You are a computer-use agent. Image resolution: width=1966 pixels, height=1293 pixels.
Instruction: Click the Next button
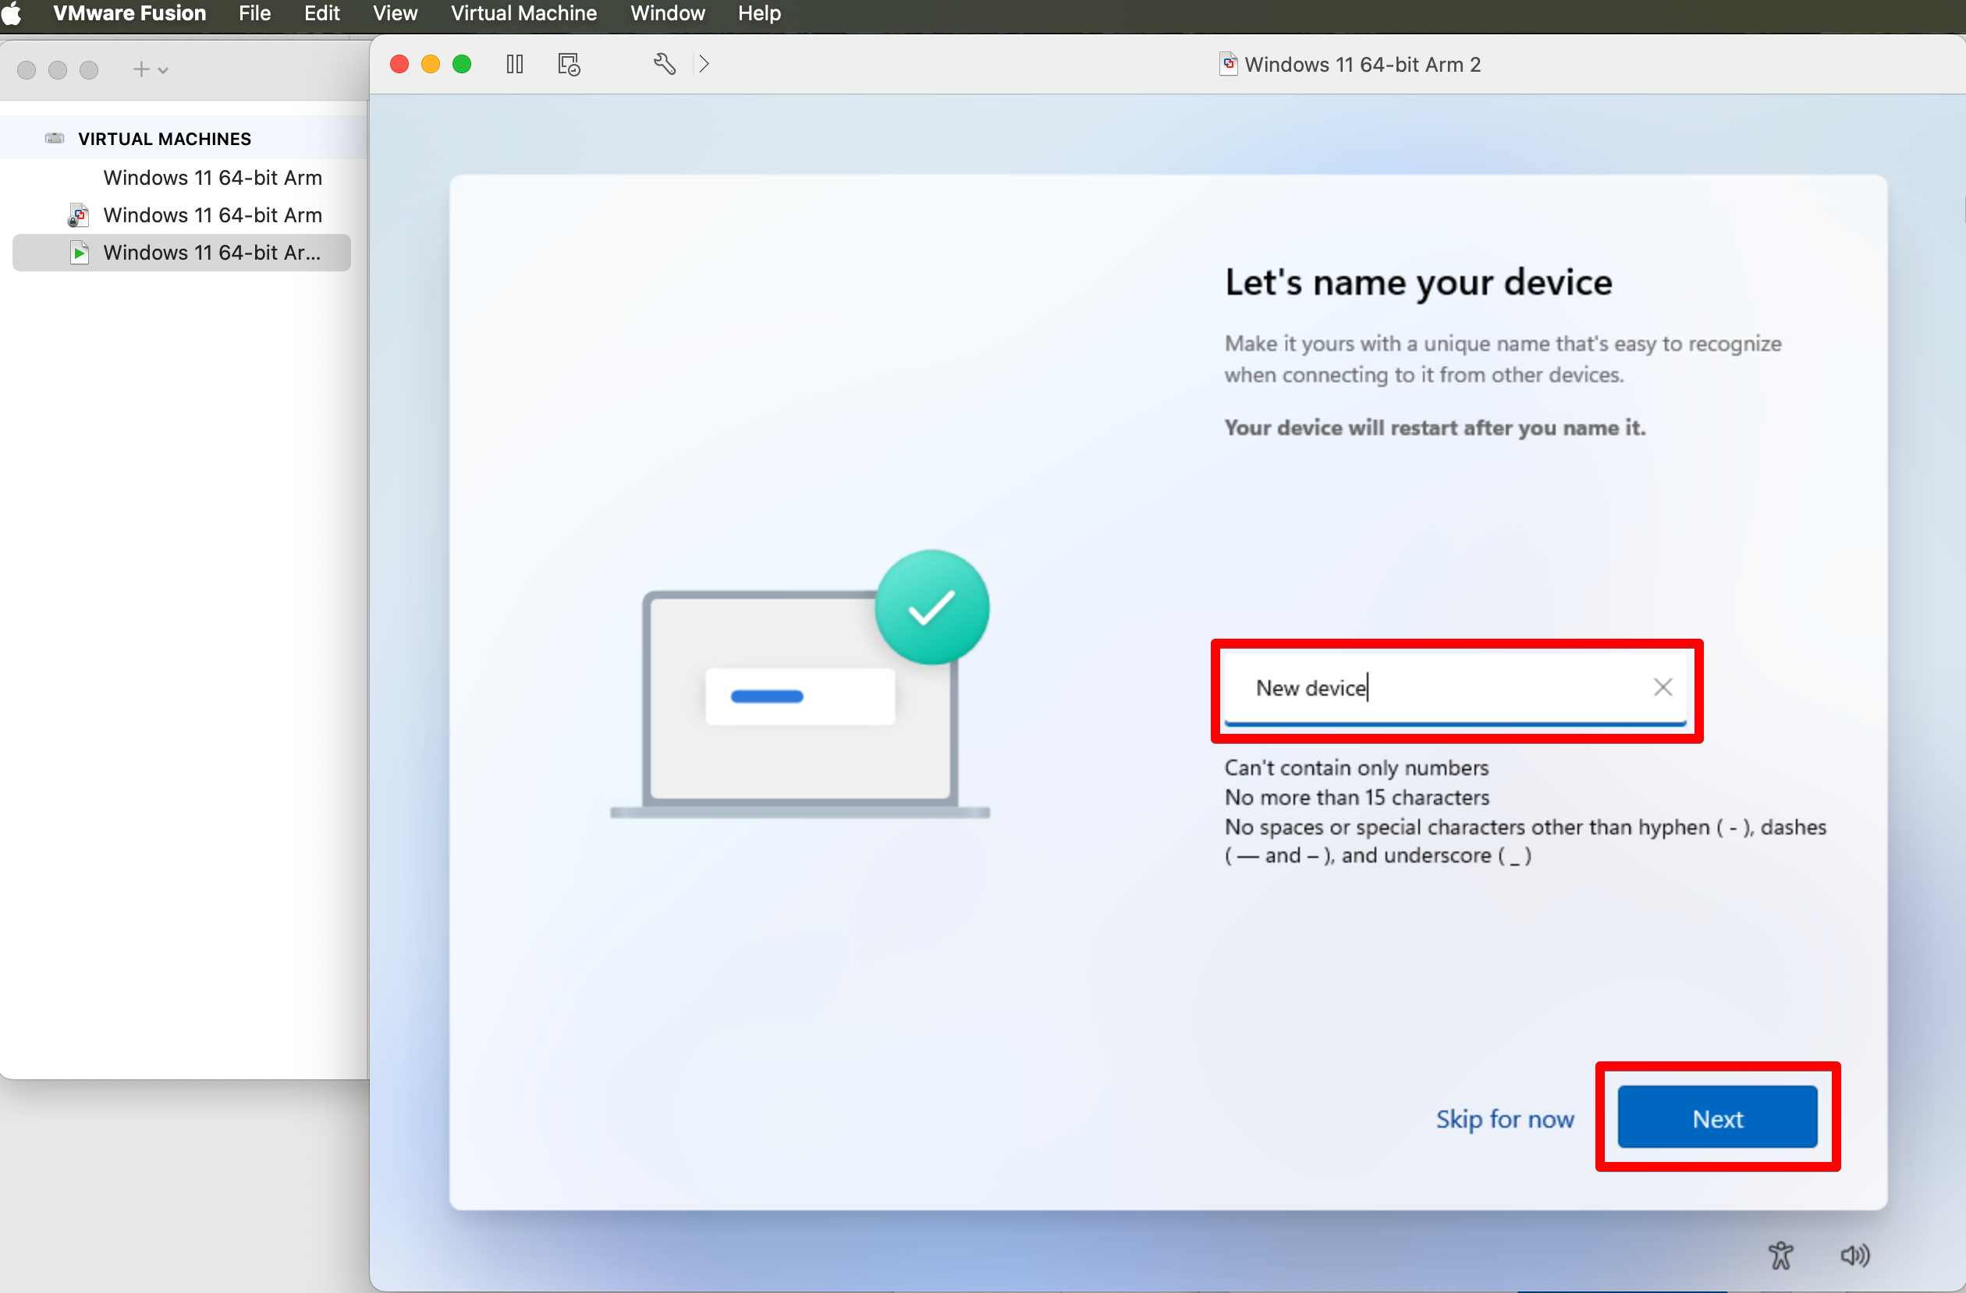(x=1716, y=1118)
